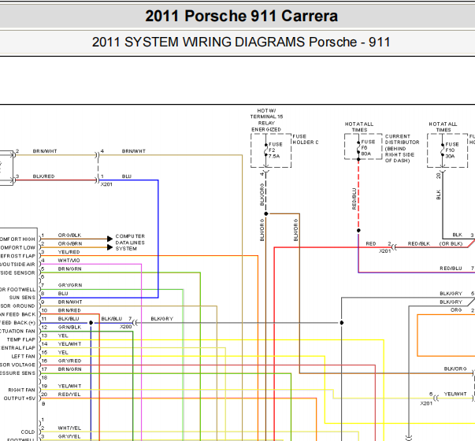This screenshot has width=475, height=441.
Task: Click the 'WHT/VIO' wire label at pin 4
Action: pos(69,261)
